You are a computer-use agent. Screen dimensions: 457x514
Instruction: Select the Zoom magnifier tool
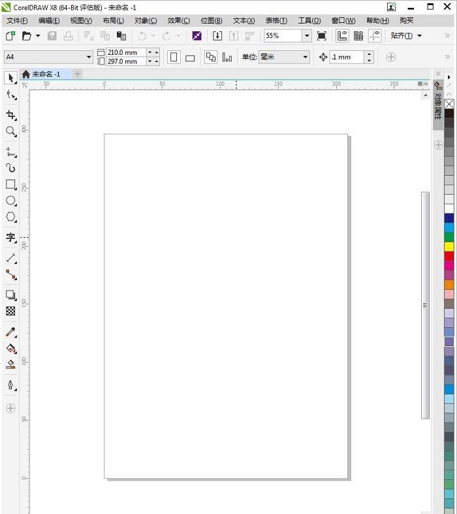11,131
